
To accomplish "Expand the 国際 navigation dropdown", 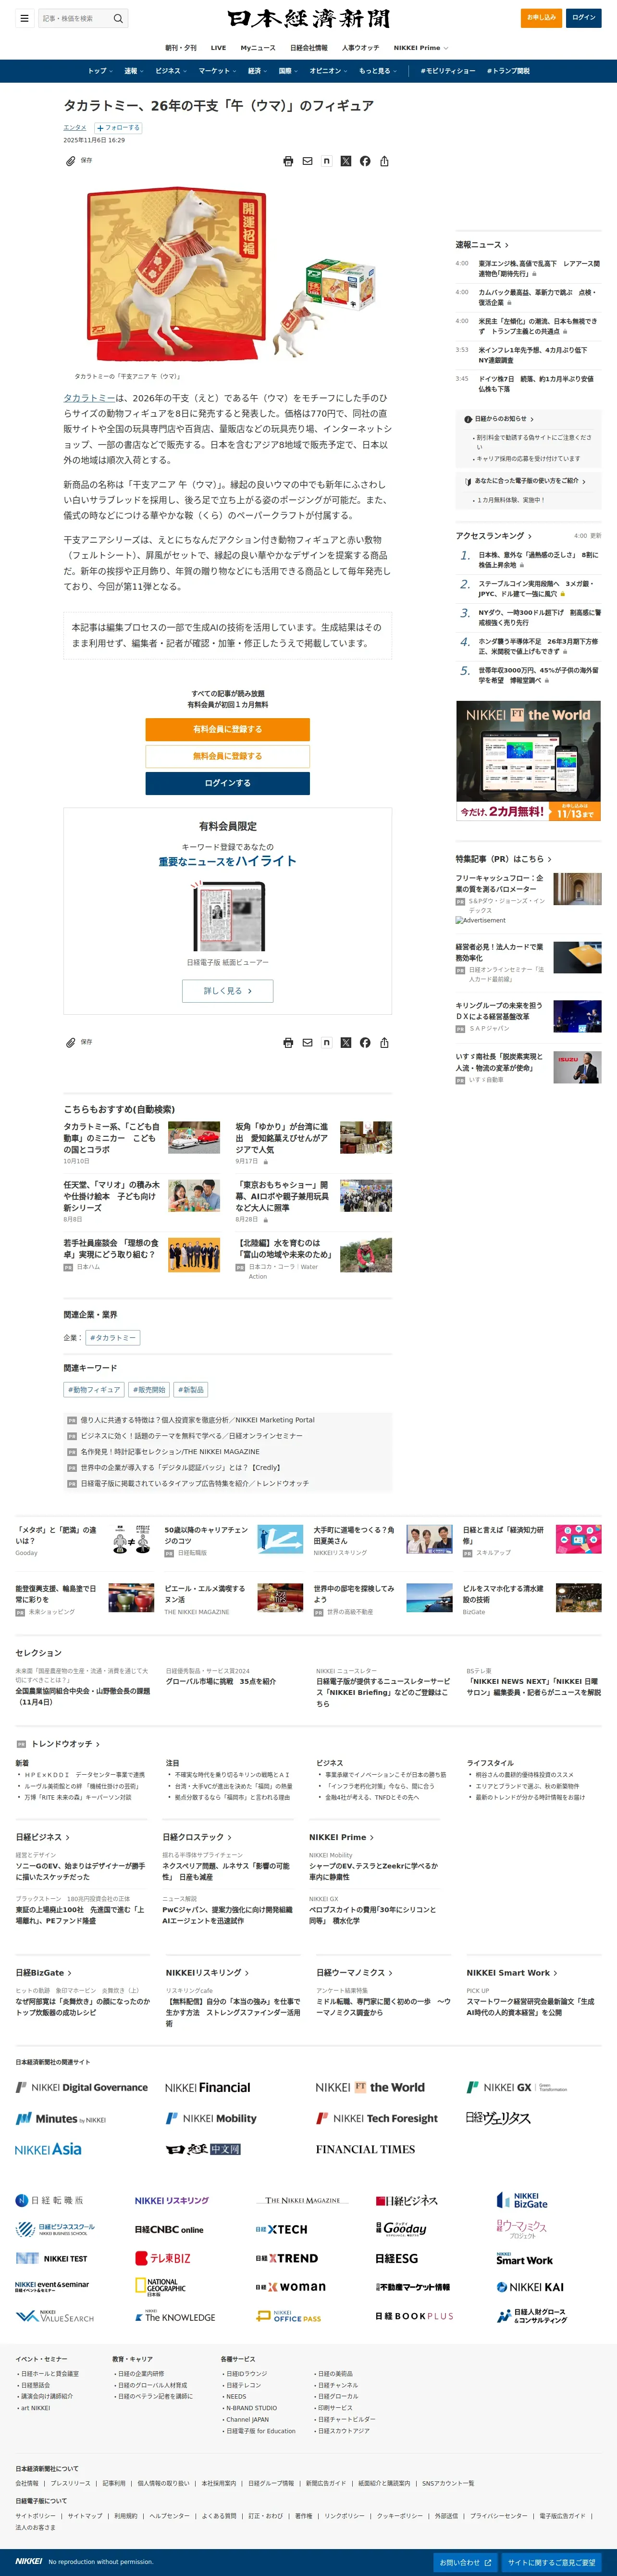I will (x=288, y=71).
